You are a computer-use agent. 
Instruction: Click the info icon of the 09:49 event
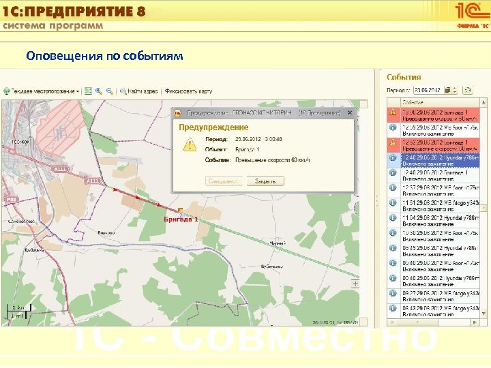pyautogui.click(x=393, y=247)
